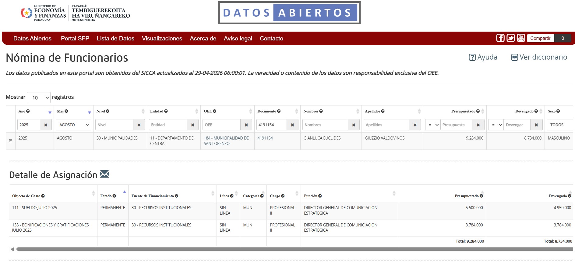Open Visualizaciones menu item
The image size is (575, 262).
(x=162, y=39)
